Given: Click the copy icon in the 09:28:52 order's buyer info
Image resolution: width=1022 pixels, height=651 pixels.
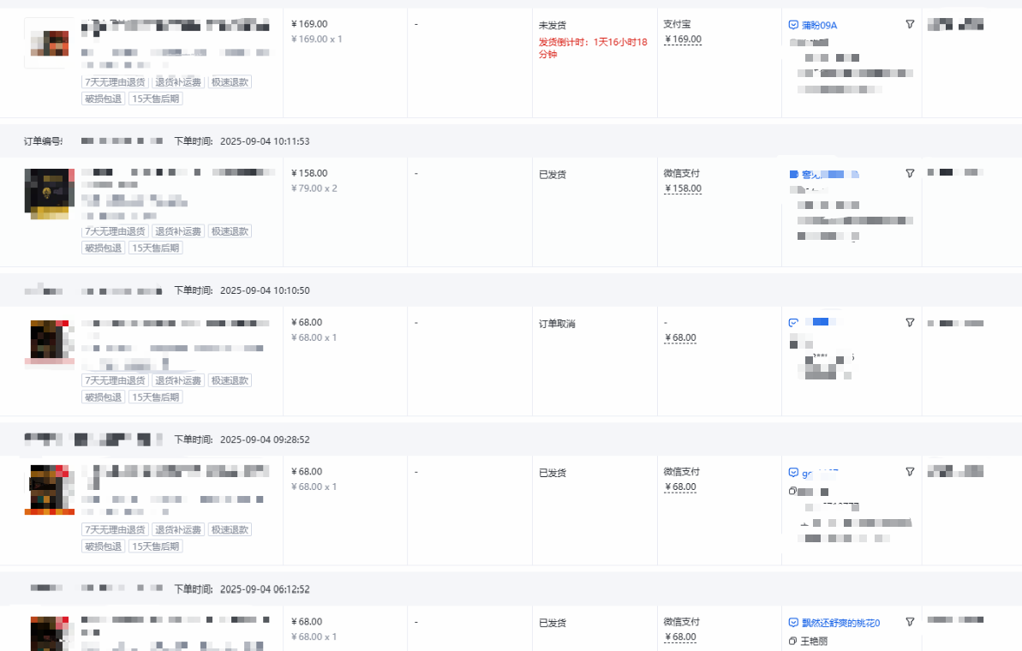Looking at the screenshot, I should [x=792, y=492].
